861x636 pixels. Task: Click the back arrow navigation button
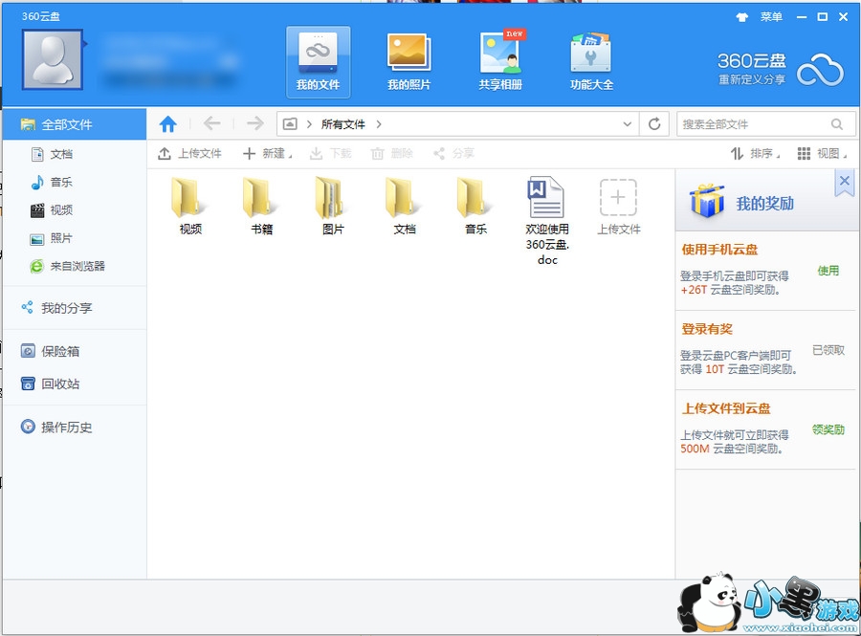click(212, 124)
